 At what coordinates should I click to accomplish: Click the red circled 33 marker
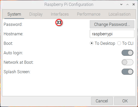[59, 23]
